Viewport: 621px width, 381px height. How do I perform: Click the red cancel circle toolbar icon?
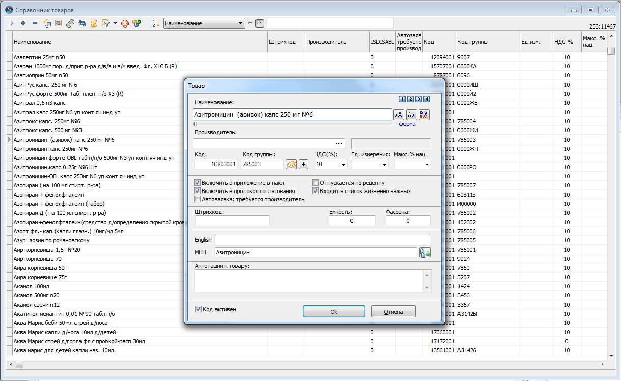(125, 23)
